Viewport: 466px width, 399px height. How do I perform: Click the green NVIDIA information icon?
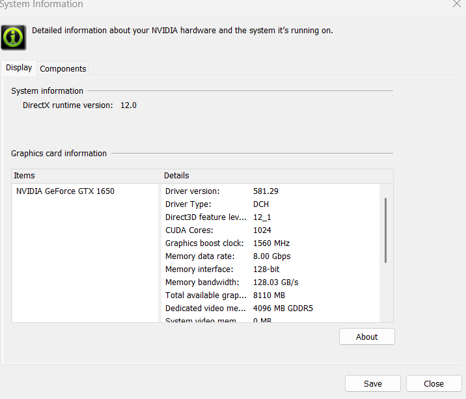tap(14, 38)
